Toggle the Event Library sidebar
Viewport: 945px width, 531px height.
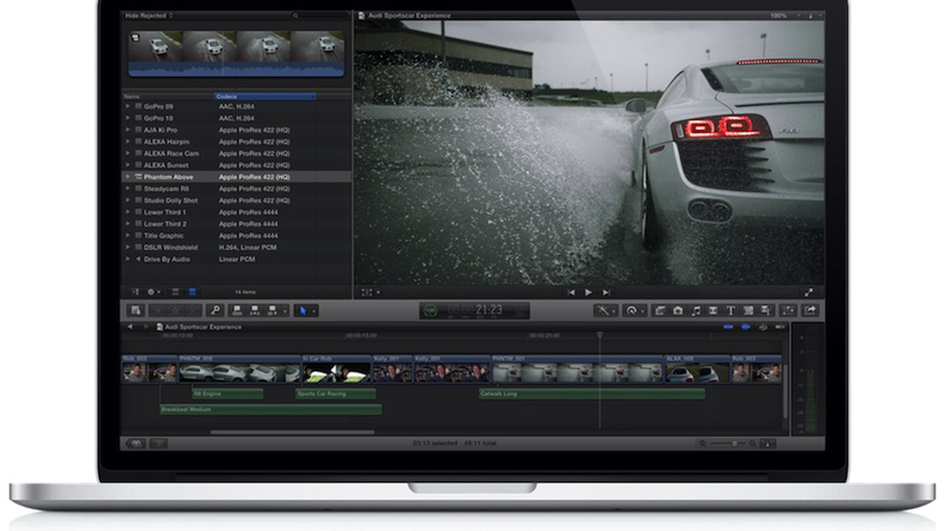pos(135,292)
